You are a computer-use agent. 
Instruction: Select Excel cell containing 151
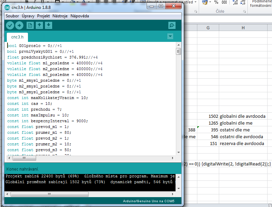[x=208, y=143]
